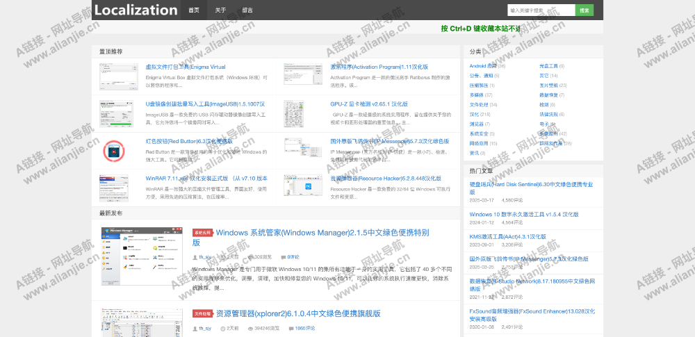Open the sidebar 文件处理 (34) category
This screenshot has height=337, width=695.
coord(479,105)
